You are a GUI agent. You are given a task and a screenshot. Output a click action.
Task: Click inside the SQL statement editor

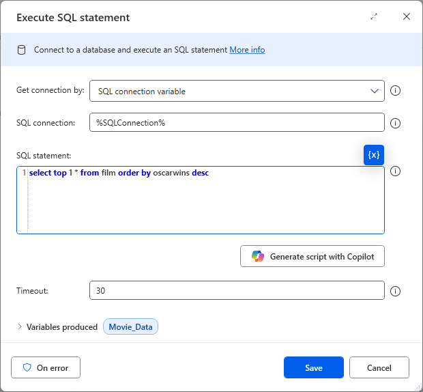[201, 200]
